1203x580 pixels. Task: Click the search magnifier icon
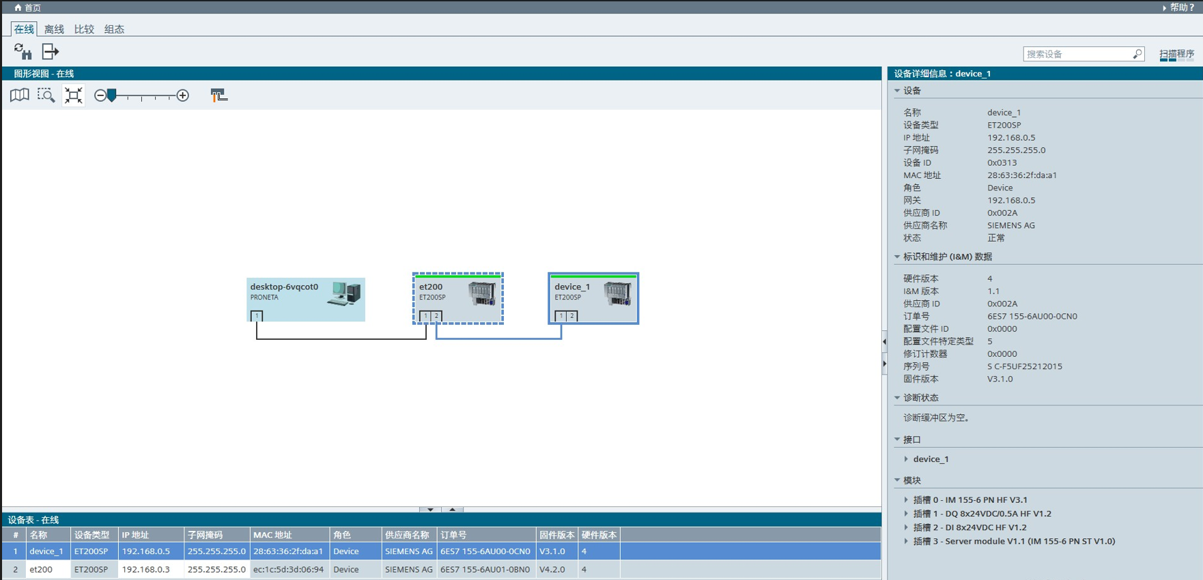1137,54
